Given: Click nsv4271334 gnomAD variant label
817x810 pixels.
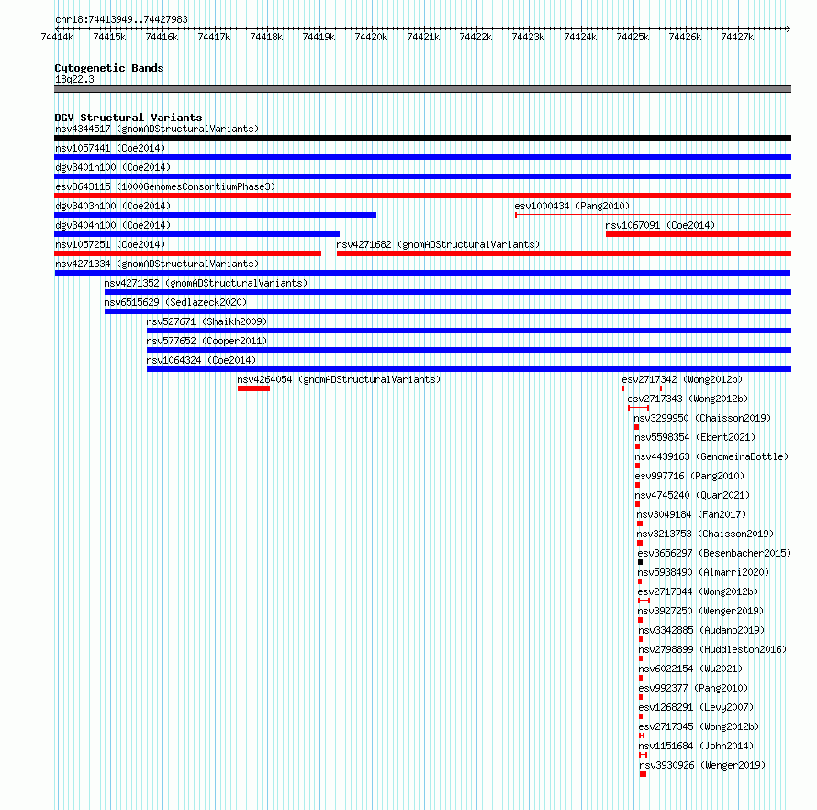Looking at the screenshot, I should 157,264.
